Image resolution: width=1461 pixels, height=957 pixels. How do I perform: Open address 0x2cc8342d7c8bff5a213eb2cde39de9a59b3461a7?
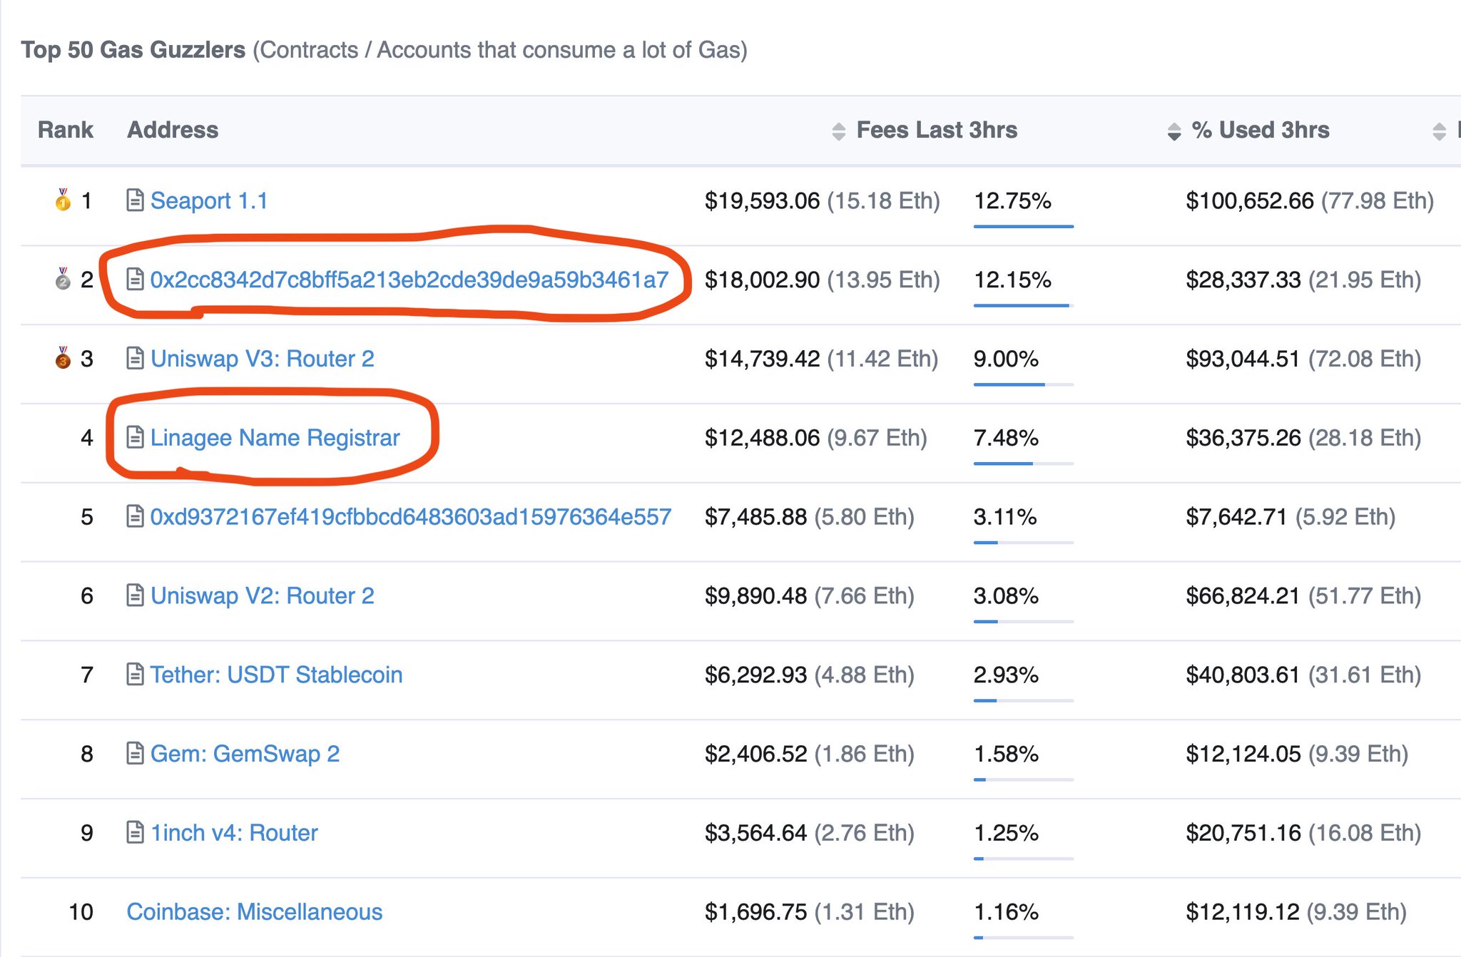pyautogui.click(x=409, y=280)
